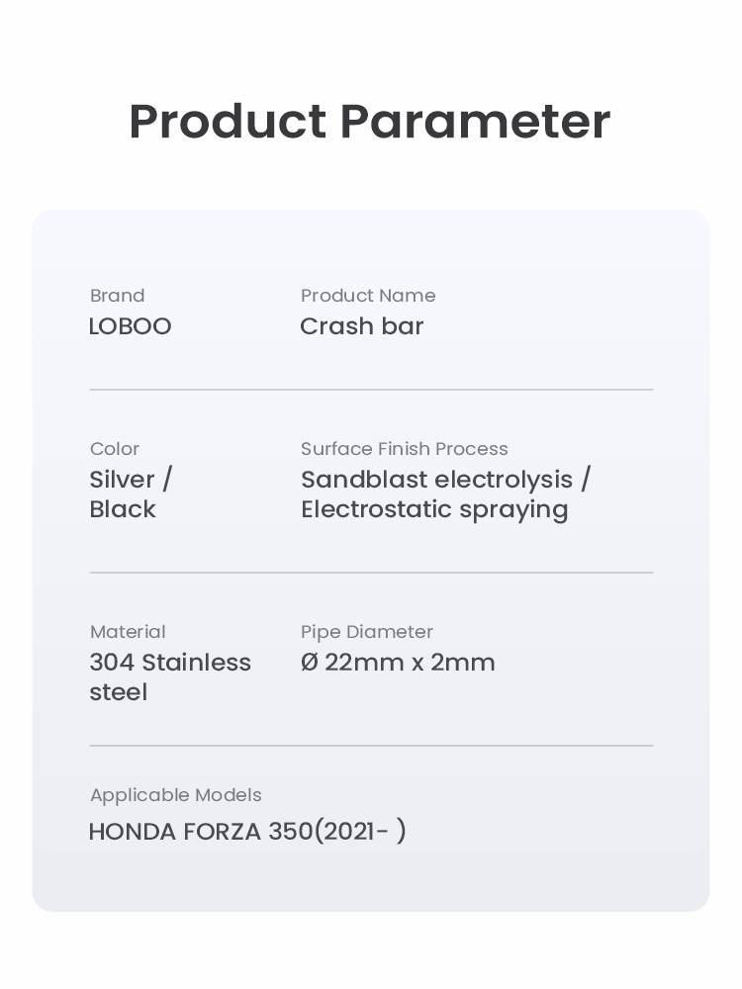Screen dimensions: 742x989
Task: Click the "Product Parameter" heading
Action: pos(370,122)
